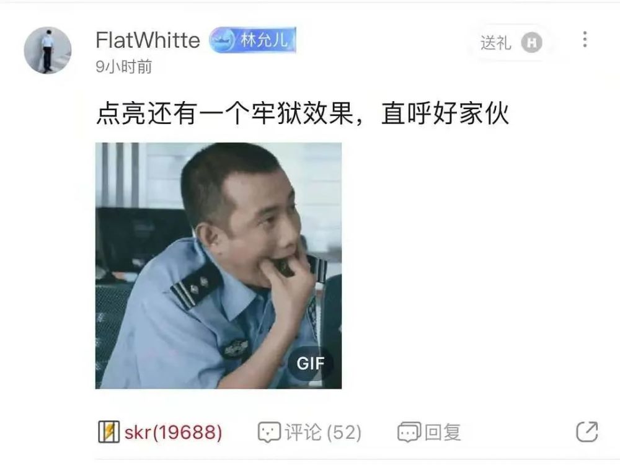
Task: Click the crown icon in the badge
Action: tap(223, 40)
